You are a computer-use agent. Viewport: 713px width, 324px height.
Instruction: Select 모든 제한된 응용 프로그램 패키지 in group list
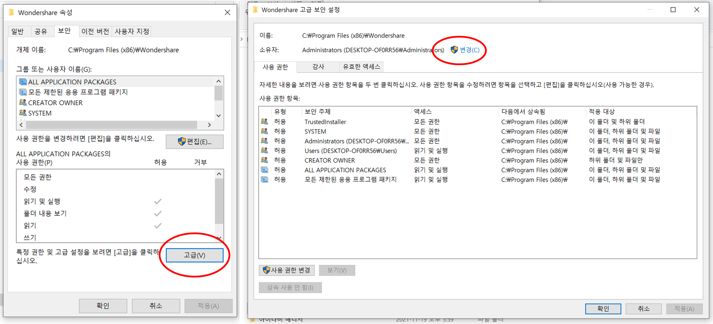(116, 92)
